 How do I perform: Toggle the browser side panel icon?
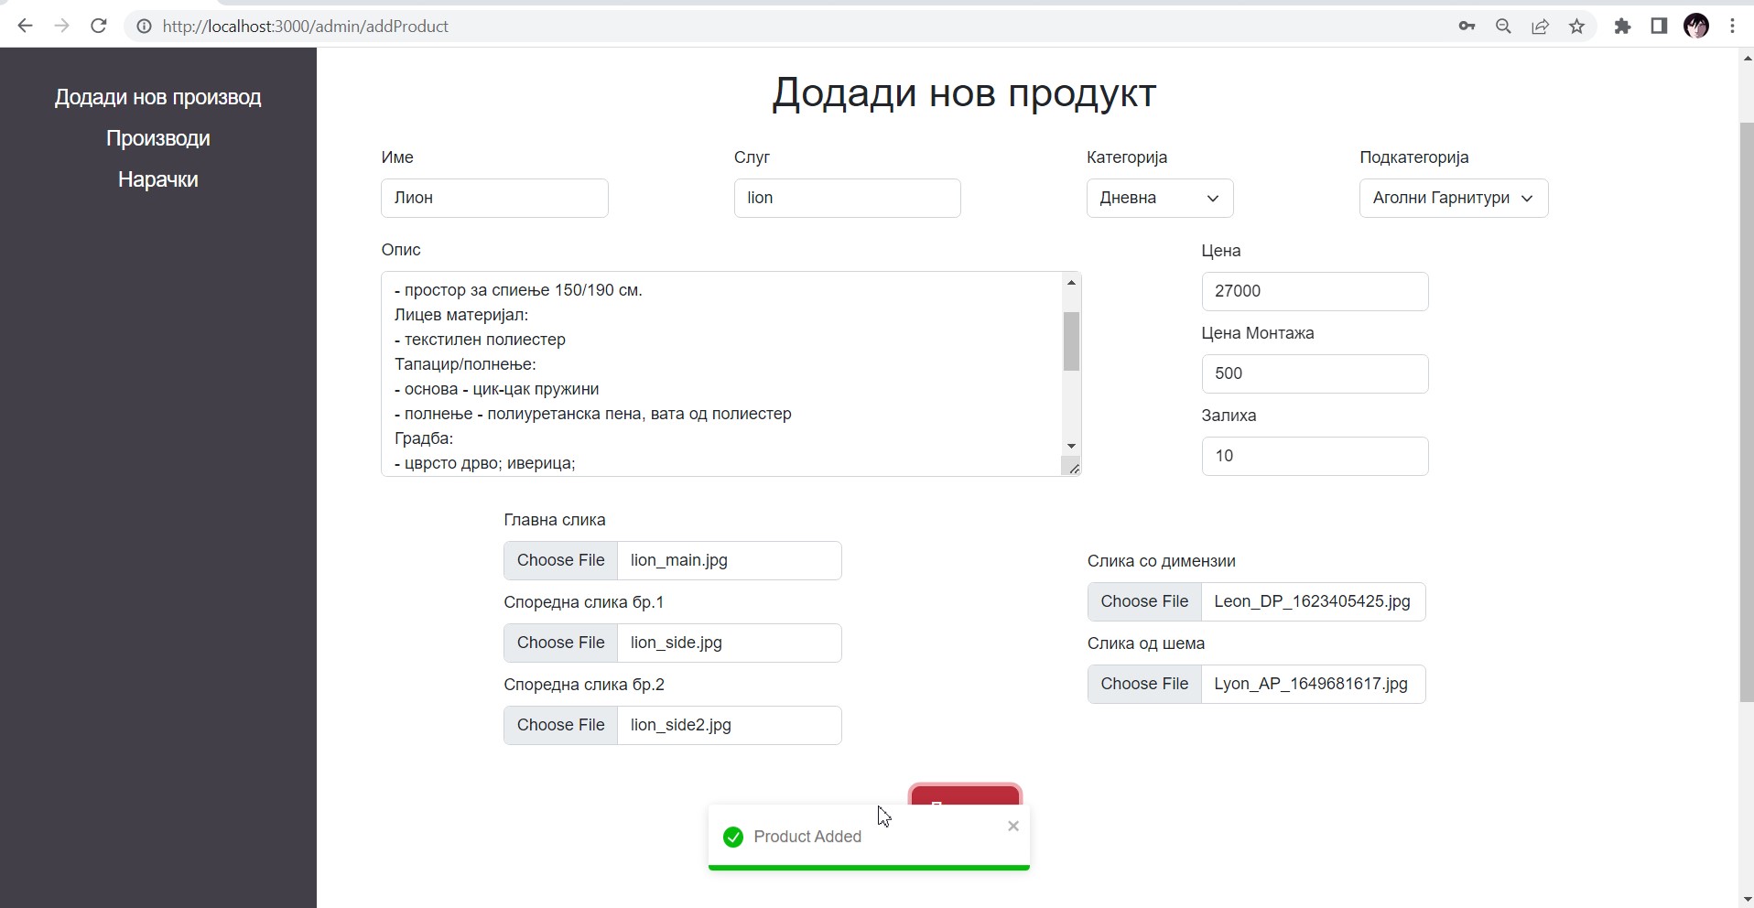(1659, 27)
